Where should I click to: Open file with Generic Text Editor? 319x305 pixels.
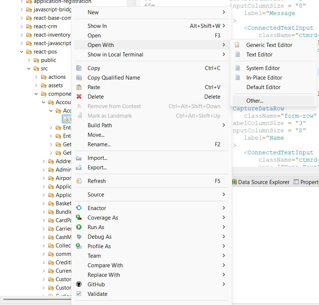click(274, 45)
